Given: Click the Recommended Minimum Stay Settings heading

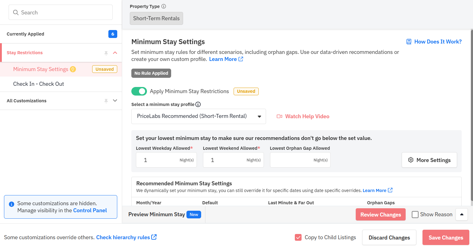Looking at the screenshot, I should click(x=184, y=183).
